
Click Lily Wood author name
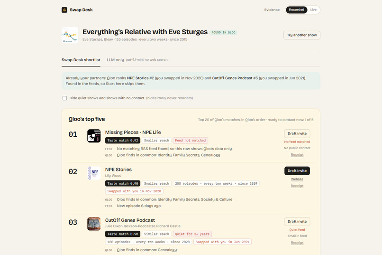click(113, 175)
